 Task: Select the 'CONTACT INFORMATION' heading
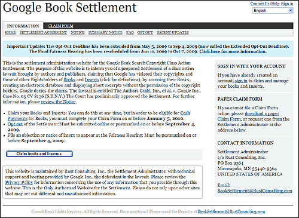coord(245,143)
